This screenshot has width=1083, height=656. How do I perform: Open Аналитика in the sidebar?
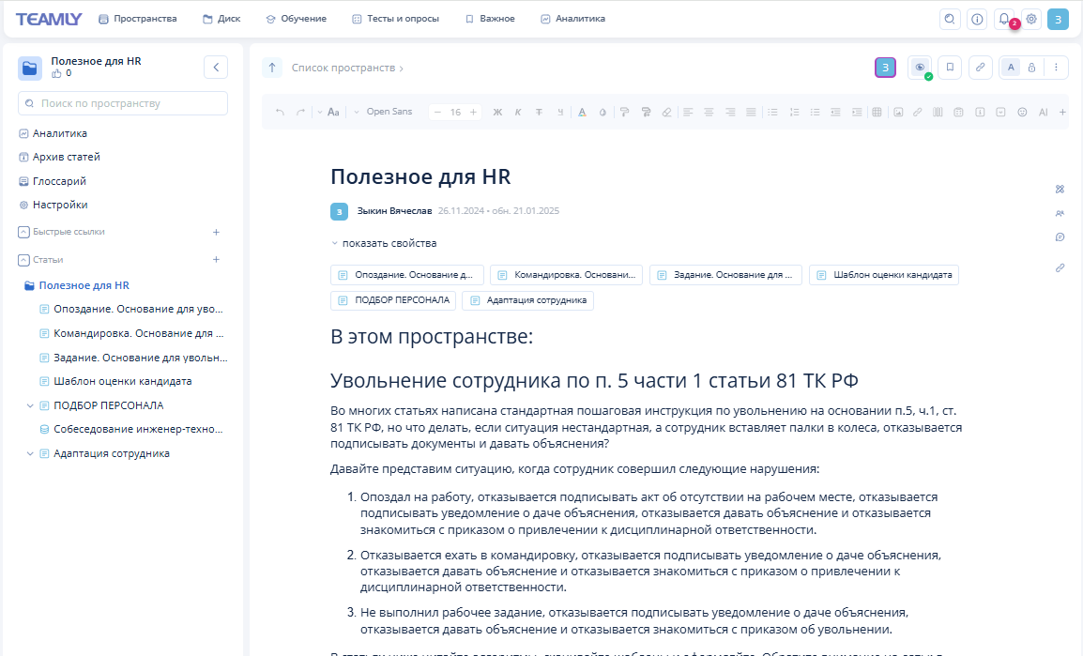point(53,133)
